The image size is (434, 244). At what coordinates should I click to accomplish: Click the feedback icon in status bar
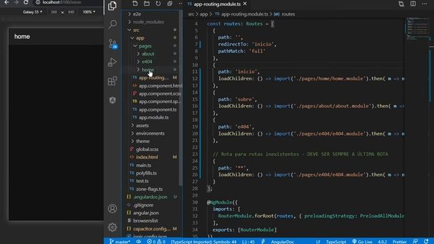[x=415, y=241]
